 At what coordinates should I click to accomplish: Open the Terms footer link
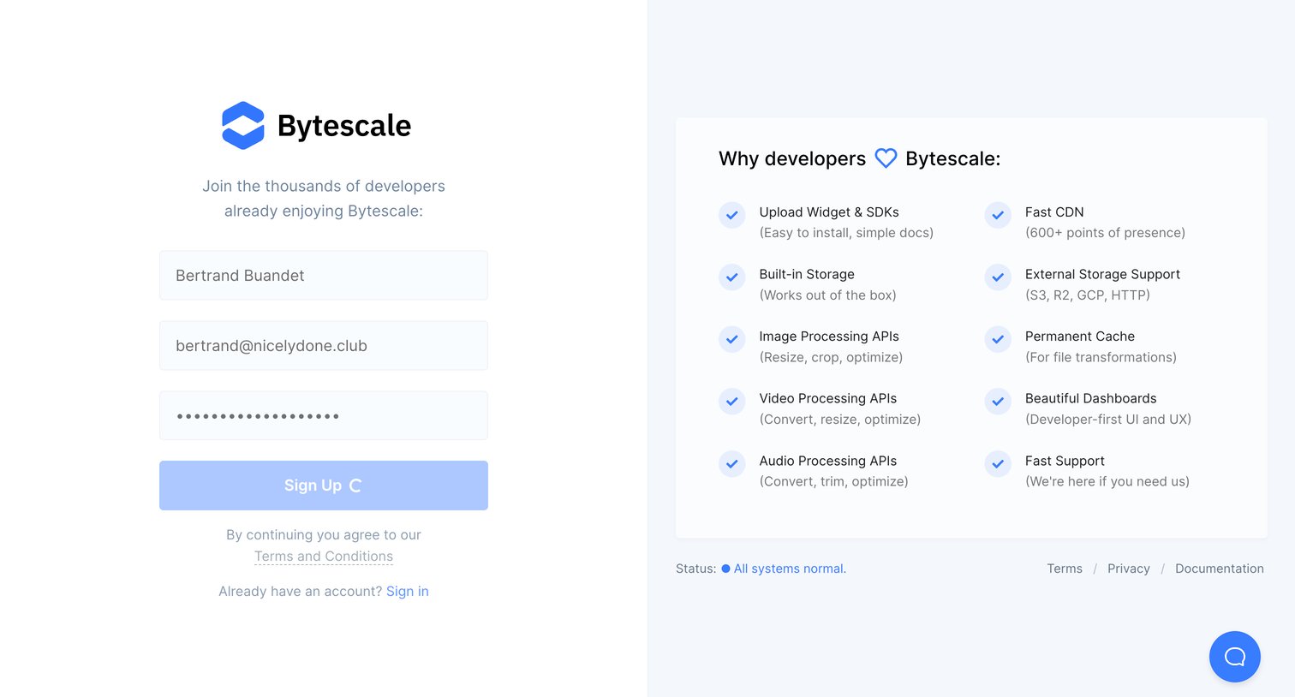pyautogui.click(x=1065, y=569)
